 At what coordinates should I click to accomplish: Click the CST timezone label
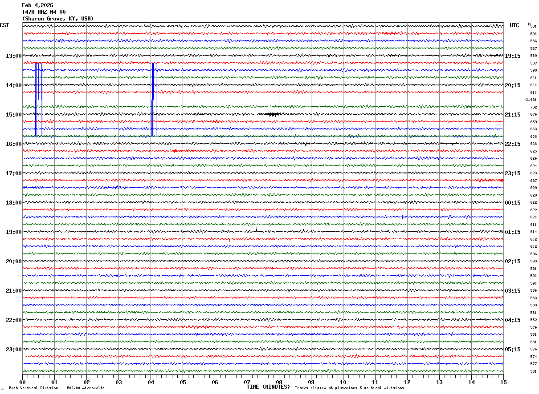tap(4, 25)
